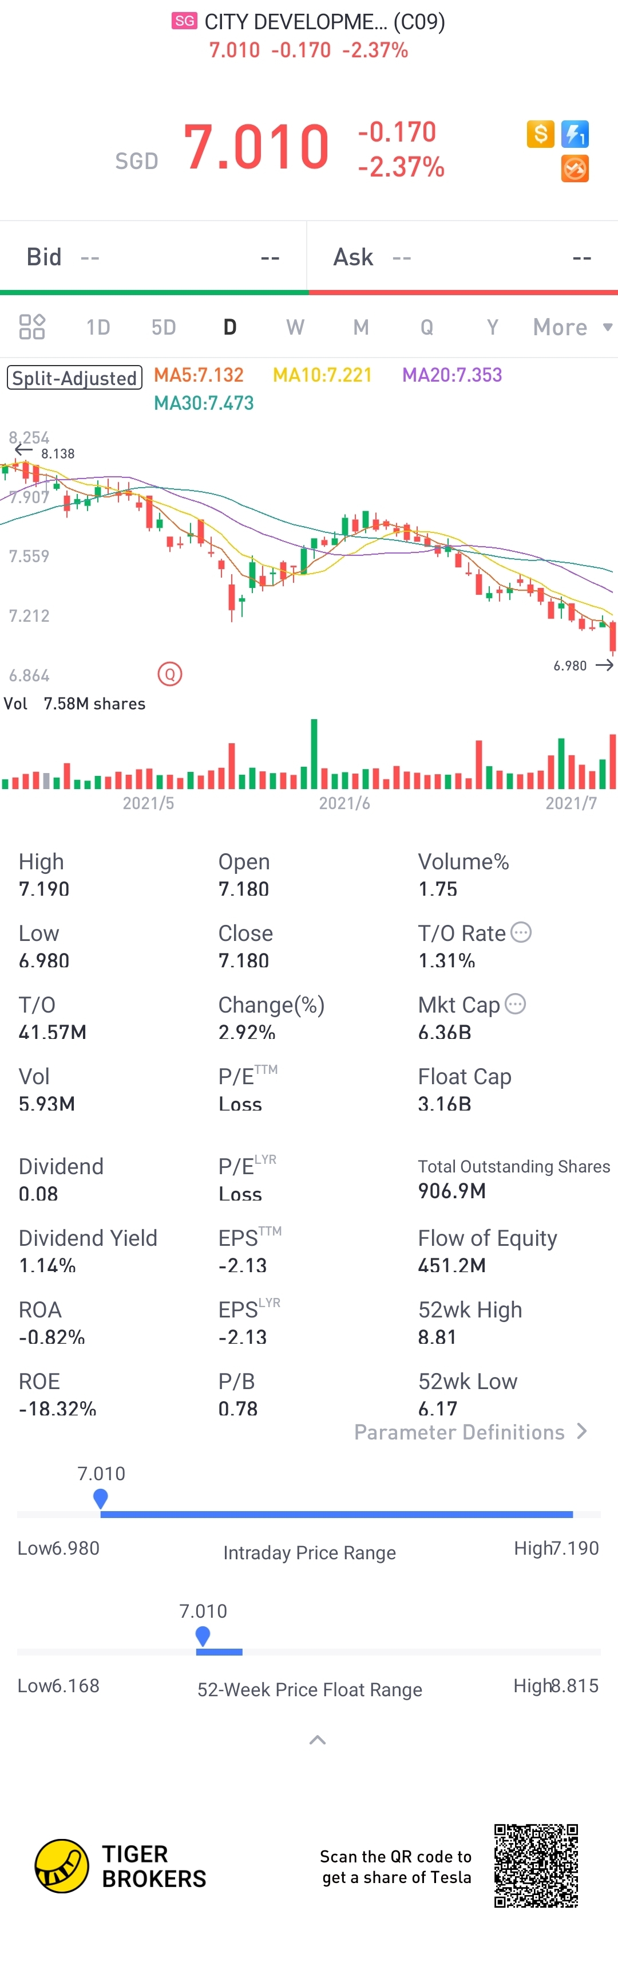Toggle the Split-Adjusted chart setting
This screenshot has height=1965, width=618.
(x=75, y=378)
